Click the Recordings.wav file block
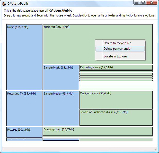Screen dimensions: 159x153 pyautogui.click(x=116, y=67)
